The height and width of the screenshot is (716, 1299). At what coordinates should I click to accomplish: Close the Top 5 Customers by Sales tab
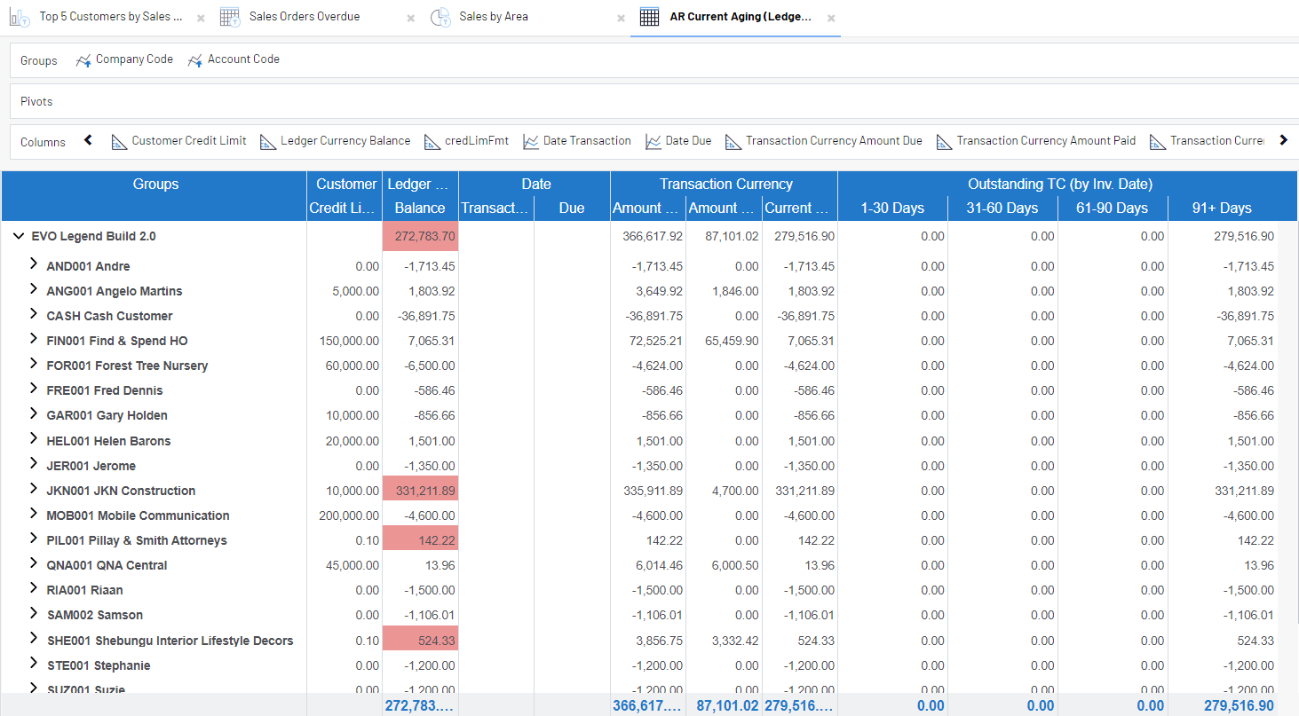tap(201, 18)
